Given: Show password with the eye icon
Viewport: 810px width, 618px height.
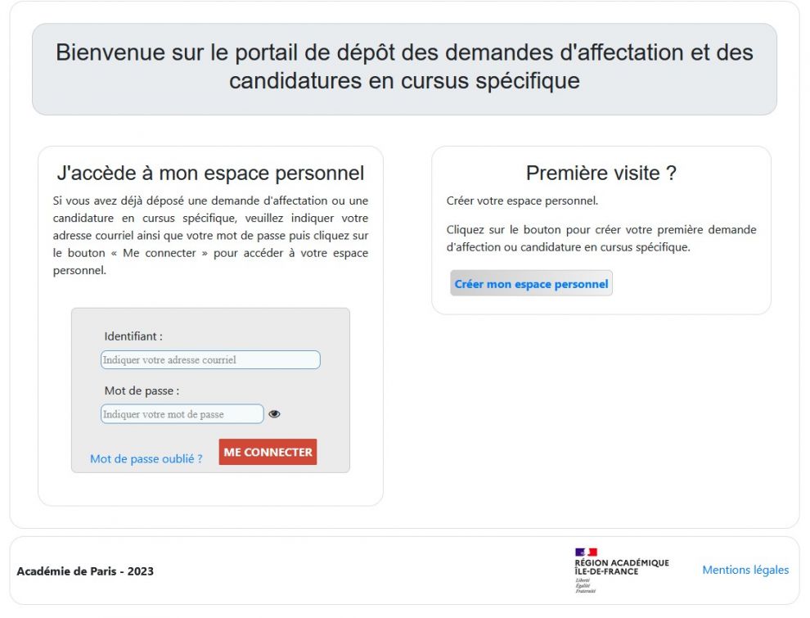Looking at the screenshot, I should (274, 414).
